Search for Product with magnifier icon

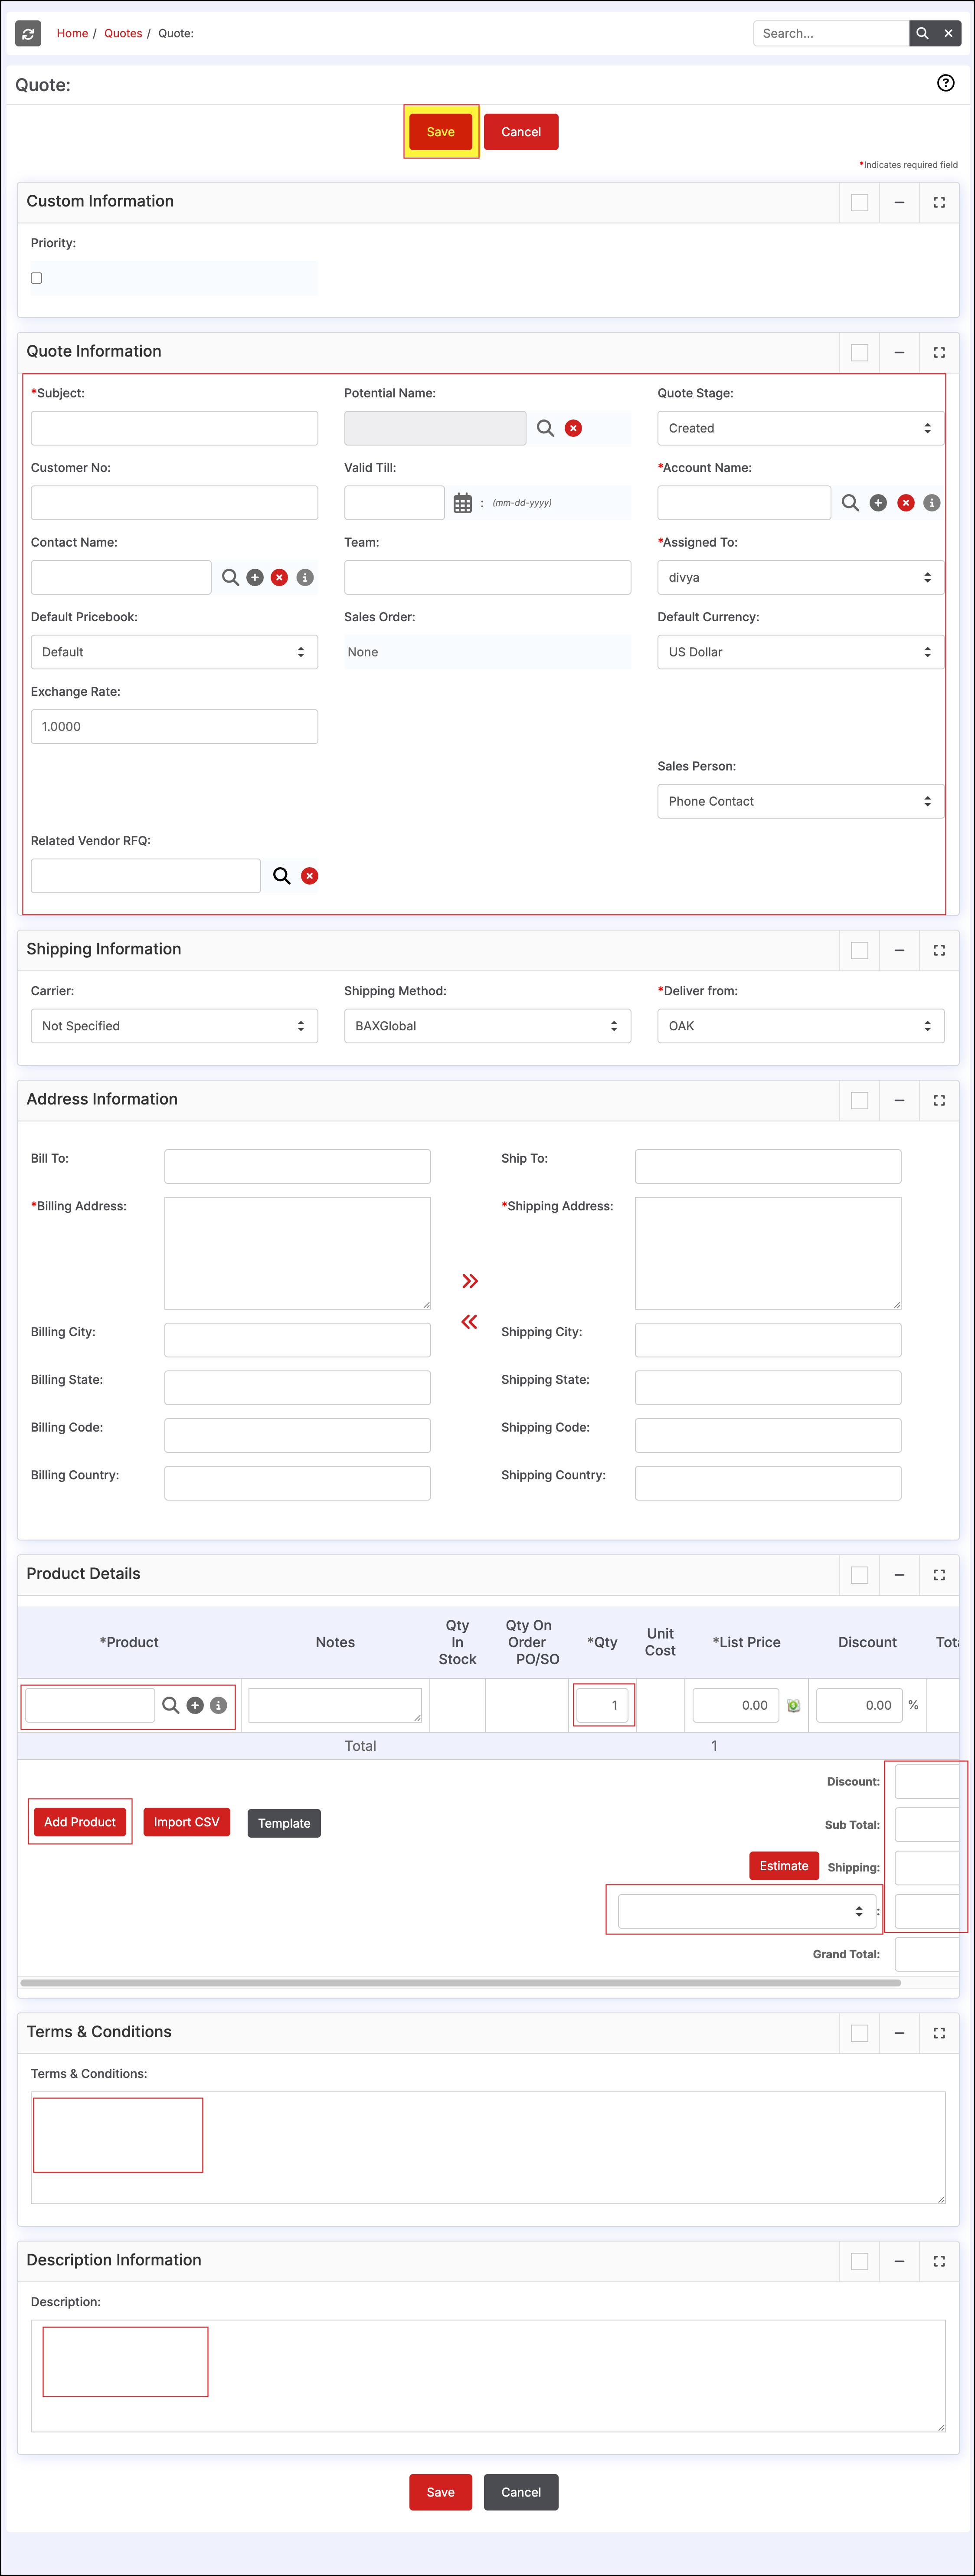tap(171, 1705)
